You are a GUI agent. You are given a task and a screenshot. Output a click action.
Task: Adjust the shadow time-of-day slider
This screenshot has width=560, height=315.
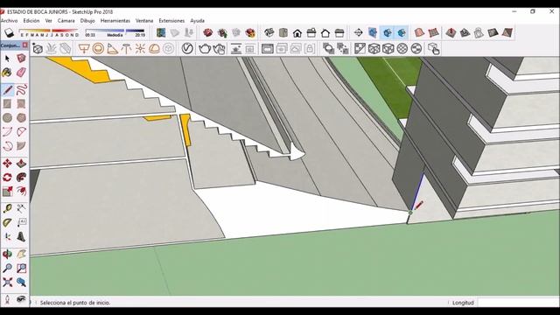coord(115,33)
